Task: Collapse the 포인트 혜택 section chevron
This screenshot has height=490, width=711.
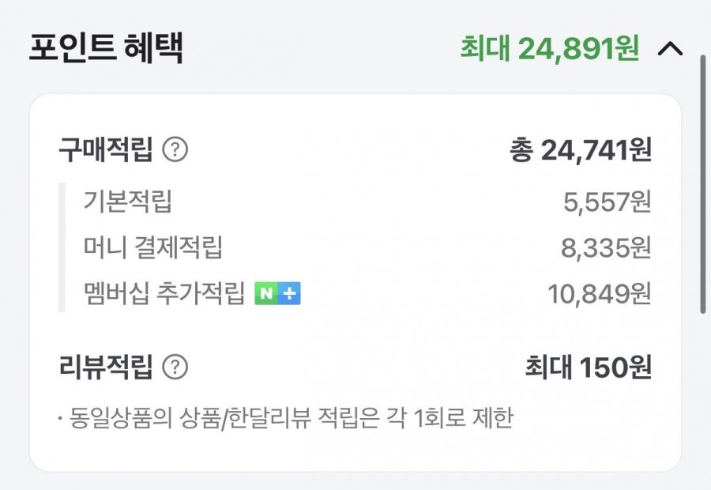Action: [x=670, y=49]
